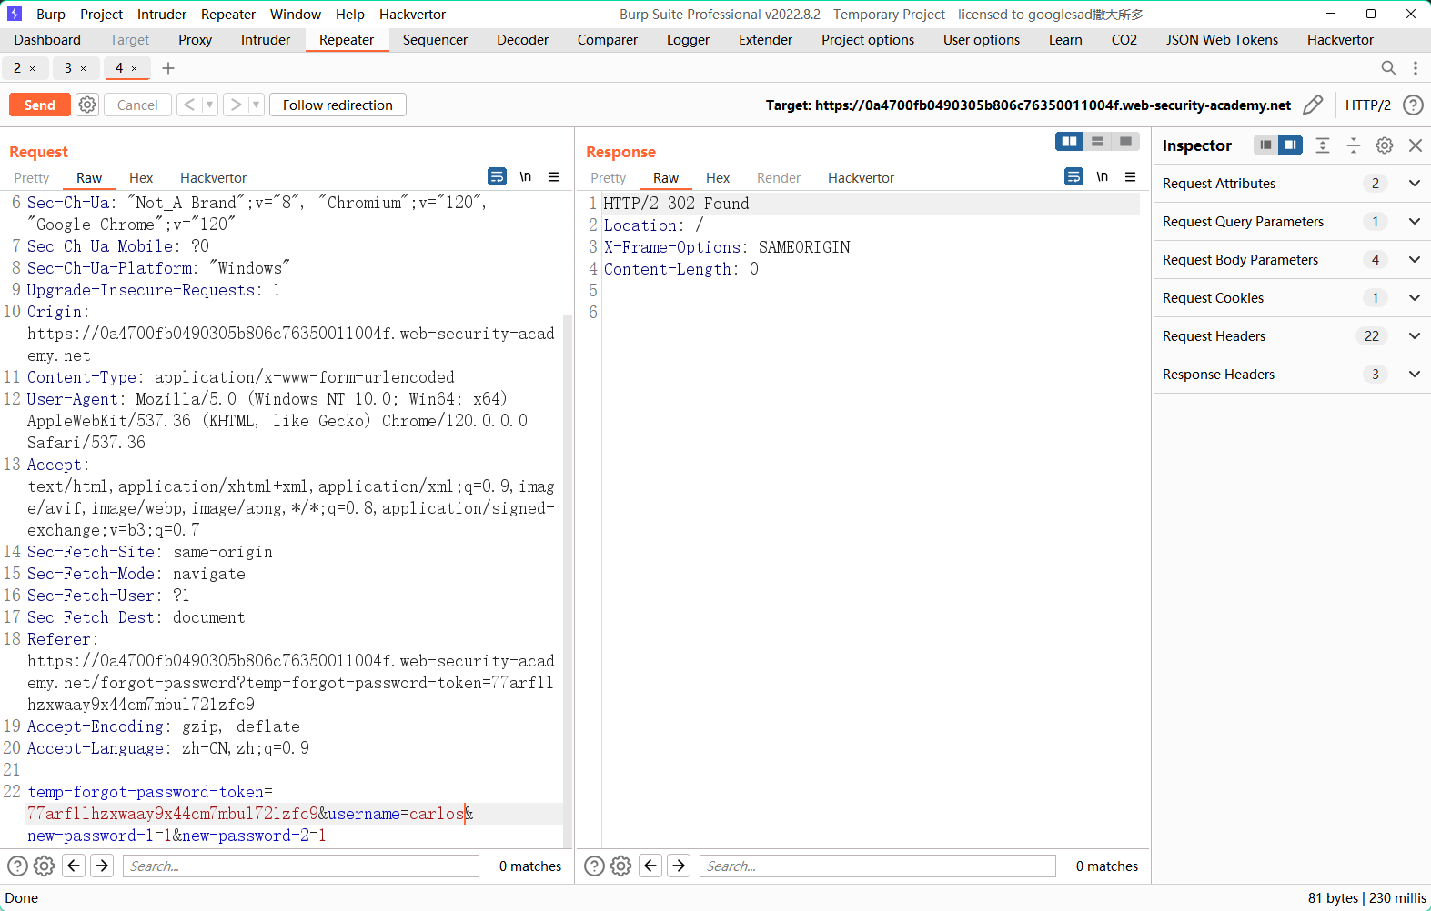Screen dimensions: 1431x911
Task: Click Follow redirection button
Action: click(338, 105)
